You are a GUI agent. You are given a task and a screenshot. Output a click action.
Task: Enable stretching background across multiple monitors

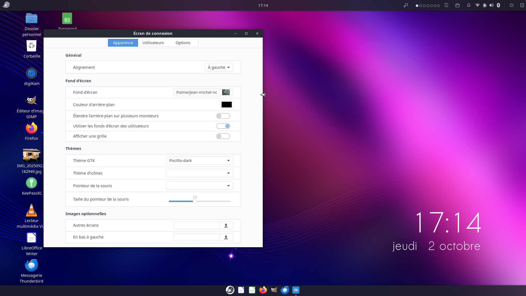click(x=223, y=116)
